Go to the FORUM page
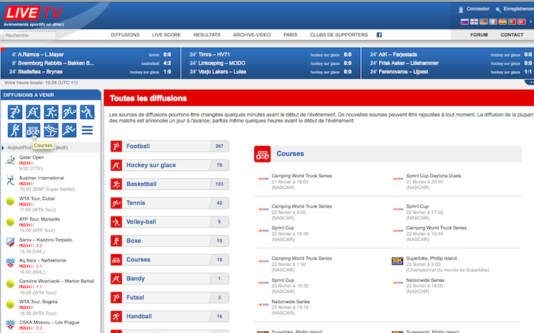The width and height of the screenshot is (534, 333). 479,35
